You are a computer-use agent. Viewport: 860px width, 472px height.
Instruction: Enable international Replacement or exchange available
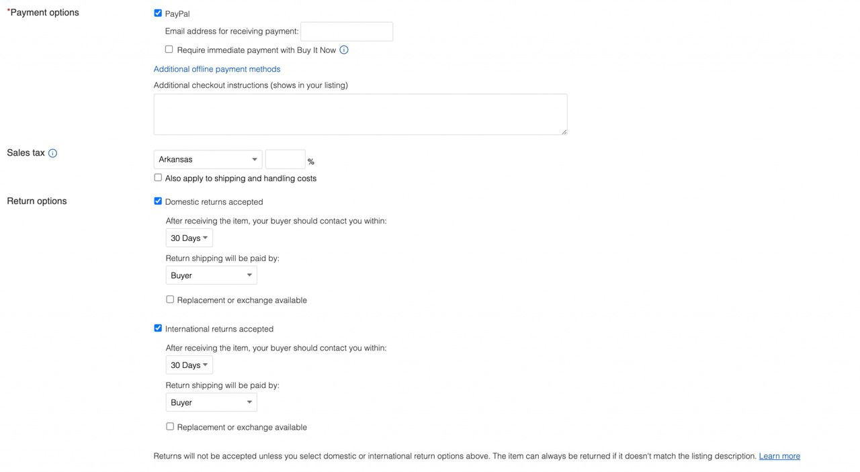point(170,426)
